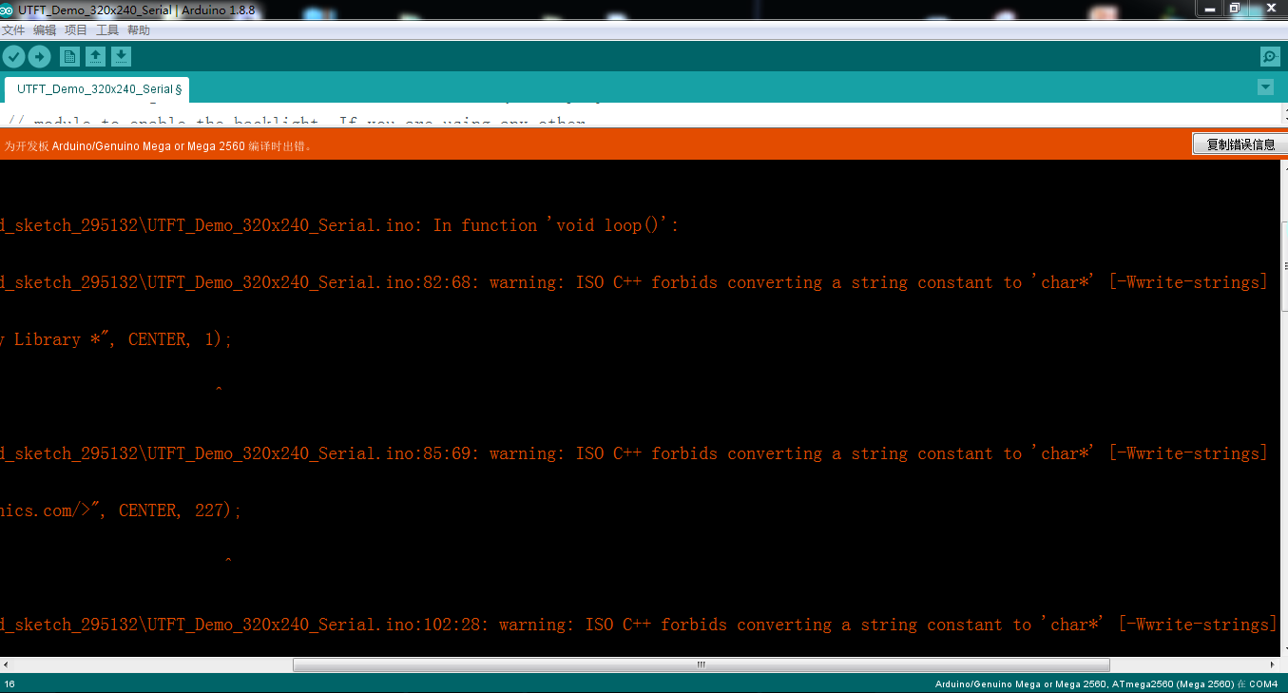Click the 'CENTER, 227);' console line
The height and width of the screenshot is (693, 1288).
121,510
